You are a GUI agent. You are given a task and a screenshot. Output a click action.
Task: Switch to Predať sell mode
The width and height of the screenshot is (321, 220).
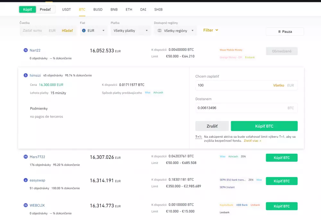[x=46, y=10]
